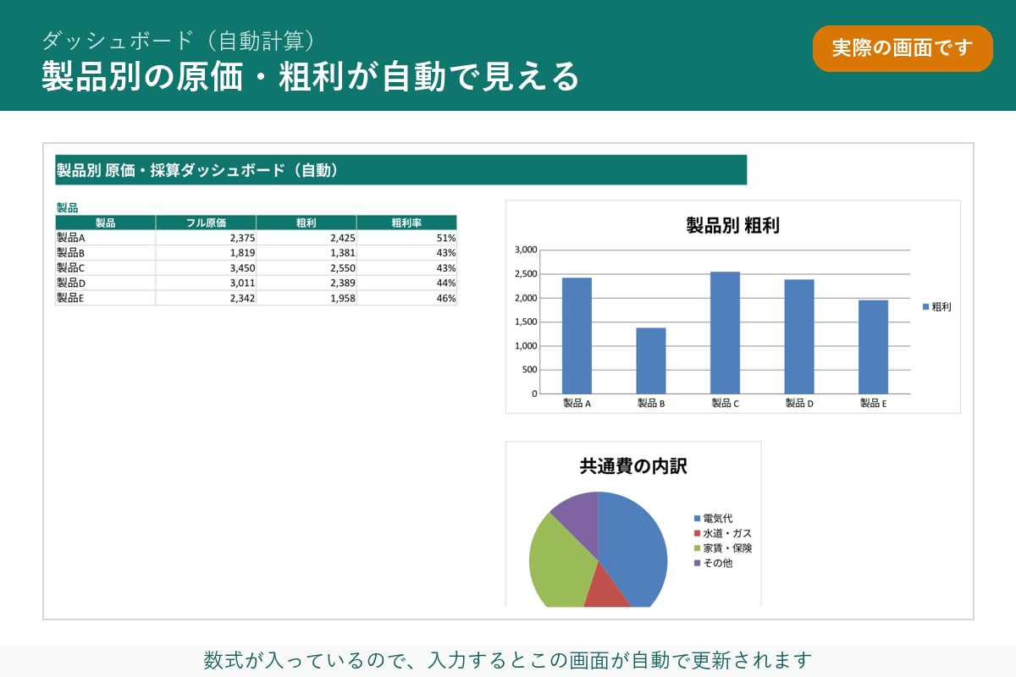
Task: Select the 粗利 column header in the table
Action: point(306,223)
